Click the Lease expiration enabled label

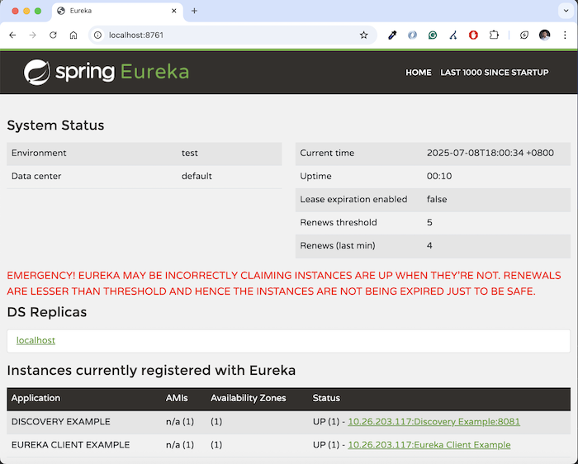(x=353, y=199)
